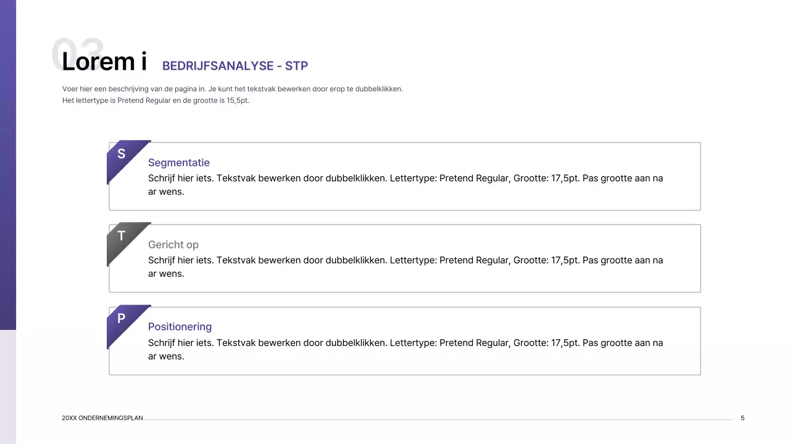
Task: Select the Positionering heading
Action: pyautogui.click(x=180, y=327)
